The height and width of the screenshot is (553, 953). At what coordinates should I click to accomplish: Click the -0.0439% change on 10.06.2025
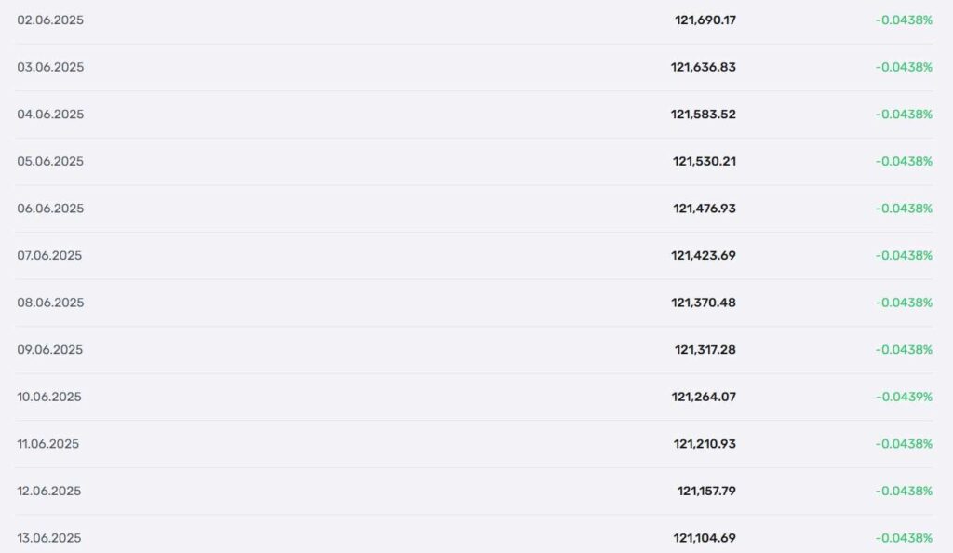click(904, 397)
